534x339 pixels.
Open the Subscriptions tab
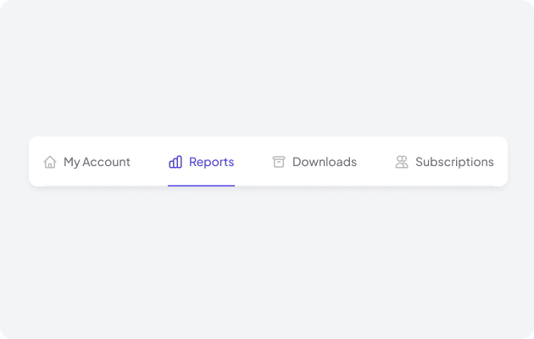click(x=444, y=162)
